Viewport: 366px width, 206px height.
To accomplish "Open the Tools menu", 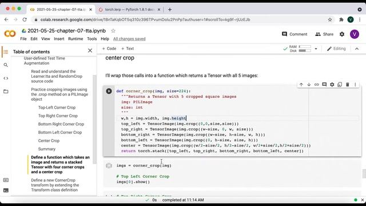I will click(91, 39).
